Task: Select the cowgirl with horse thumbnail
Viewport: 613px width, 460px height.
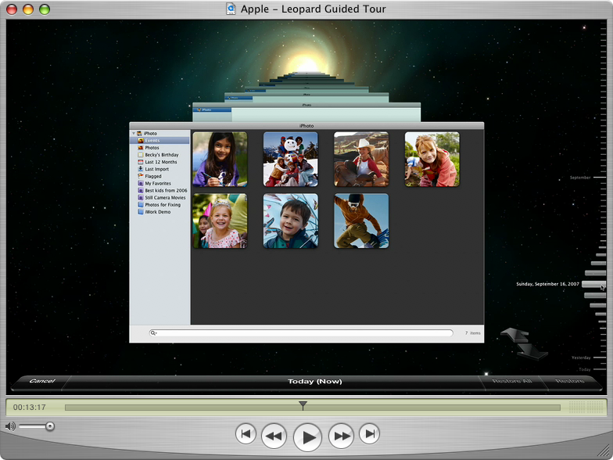Action: coord(361,160)
